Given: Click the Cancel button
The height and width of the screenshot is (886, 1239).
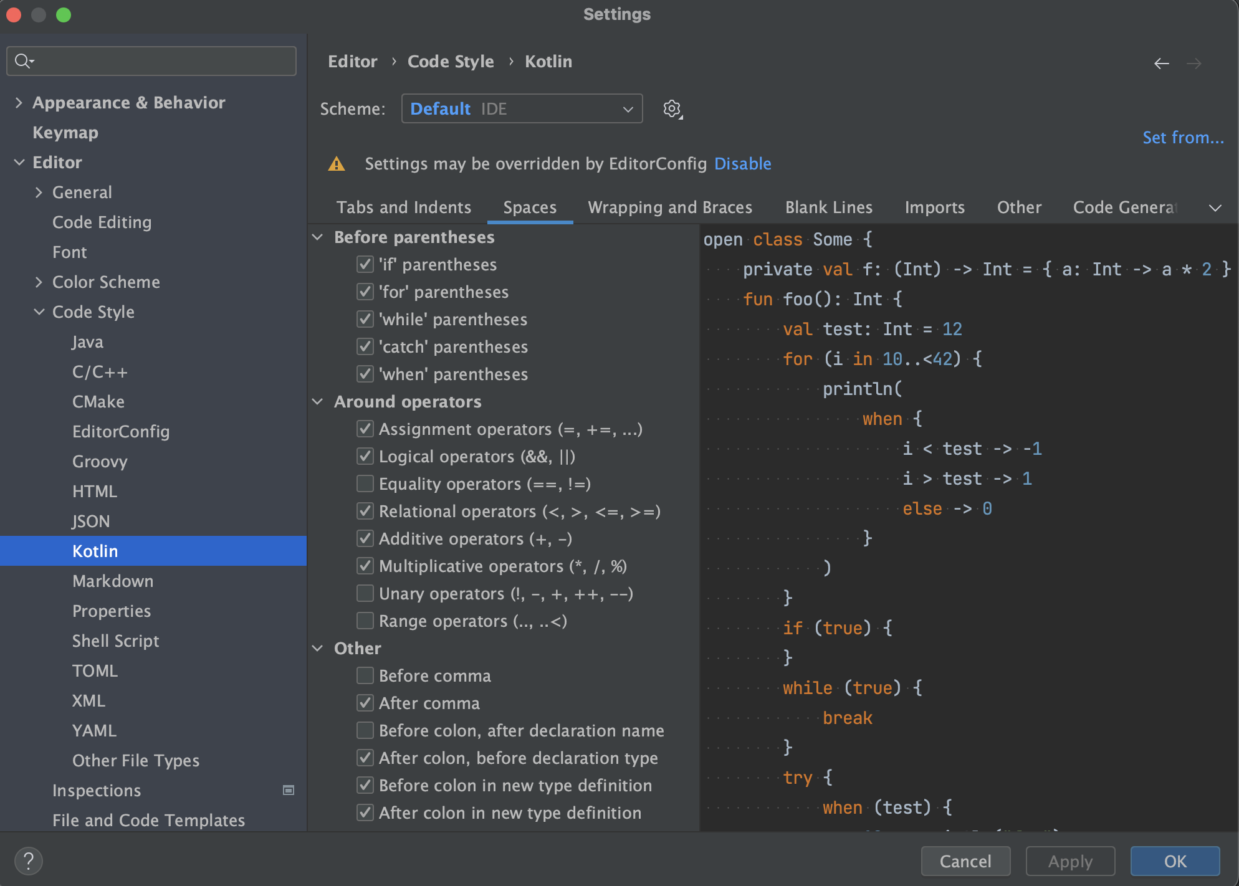Looking at the screenshot, I should point(965,861).
